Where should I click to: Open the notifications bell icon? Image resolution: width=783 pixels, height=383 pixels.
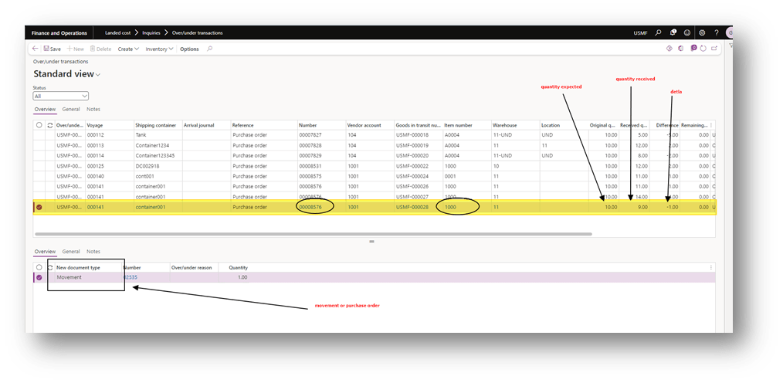pyautogui.click(x=673, y=33)
